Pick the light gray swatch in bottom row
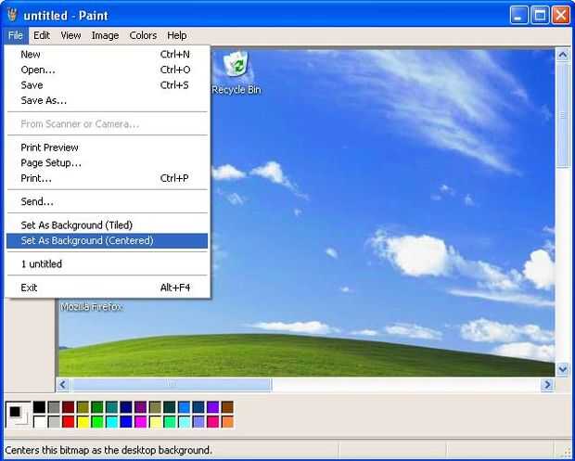This screenshot has width=575, height=461. (x=54, y=422)
